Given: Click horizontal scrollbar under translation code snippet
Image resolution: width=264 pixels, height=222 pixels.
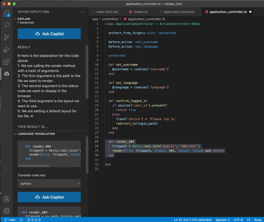Looking at the screenshot, I should tap(33, 166).
